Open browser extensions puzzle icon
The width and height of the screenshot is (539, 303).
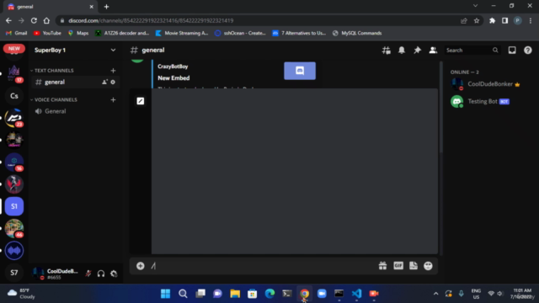coord(492,20)
